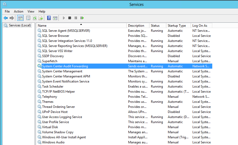This screenshot has width=238, height=145.
Task: Click 'Sends event...' description of Audit Forwarding
Action: [x=138, y=66]
